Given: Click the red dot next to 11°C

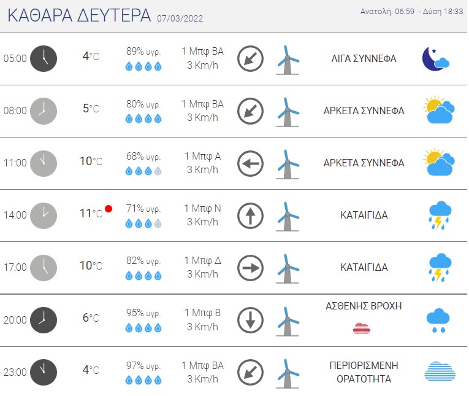Looking at the screenshot, I should [x=109, y=209].
